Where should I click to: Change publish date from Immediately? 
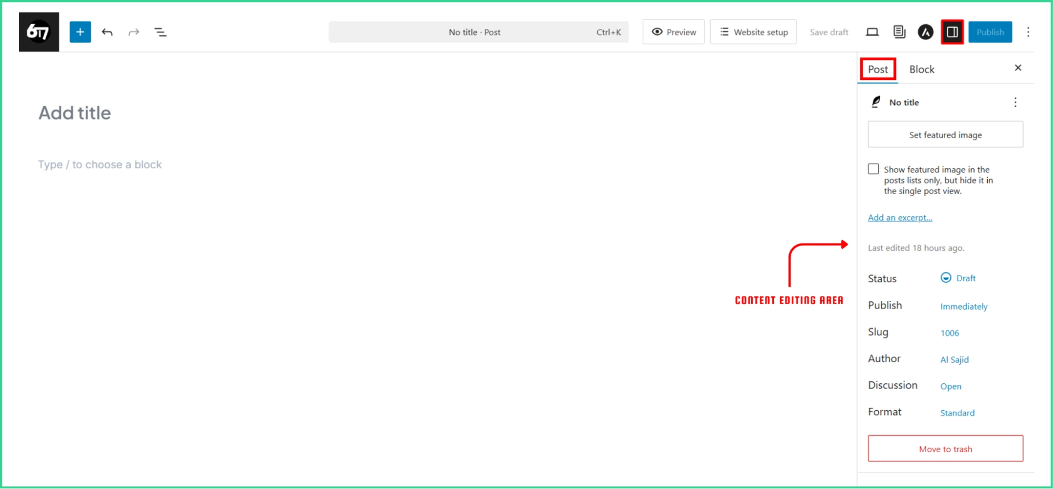coord(963,307)
